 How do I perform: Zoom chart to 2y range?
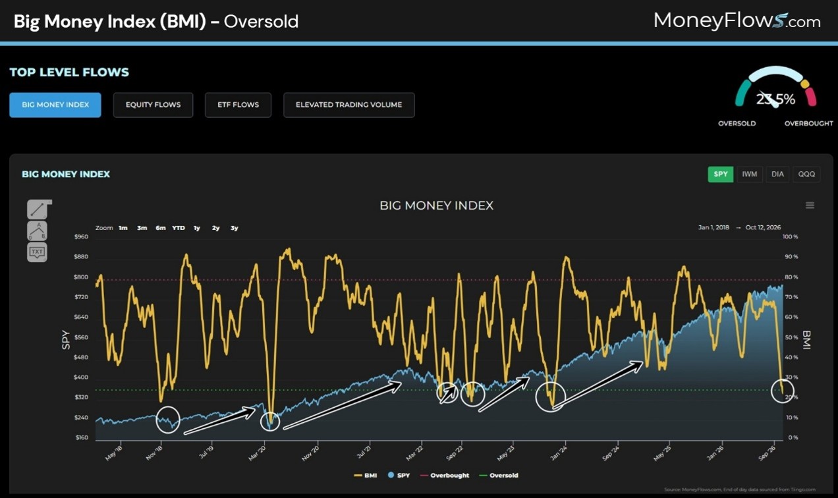pyautogui.click(x=215, y=228)
